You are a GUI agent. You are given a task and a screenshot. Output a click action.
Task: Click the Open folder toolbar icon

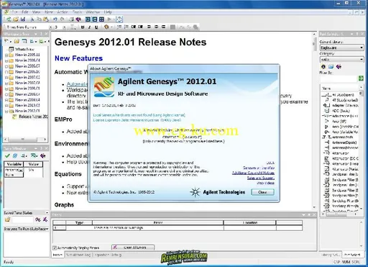tap(16, 19)
